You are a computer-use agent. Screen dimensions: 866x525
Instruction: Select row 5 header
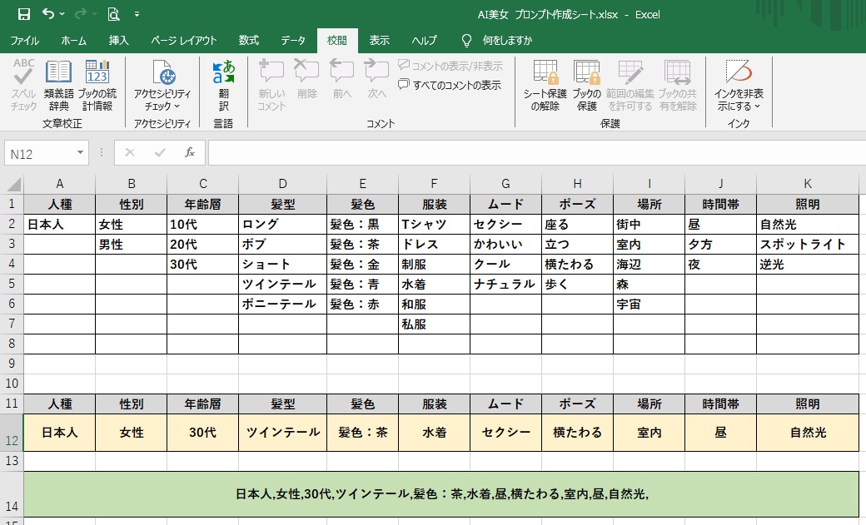[12, 284]
